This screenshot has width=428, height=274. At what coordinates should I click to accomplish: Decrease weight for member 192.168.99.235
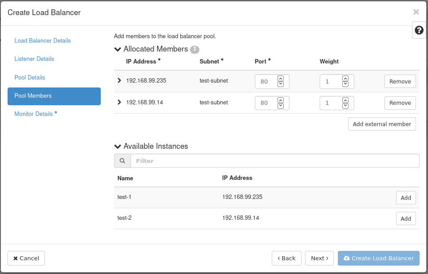(x=345, y=84)
